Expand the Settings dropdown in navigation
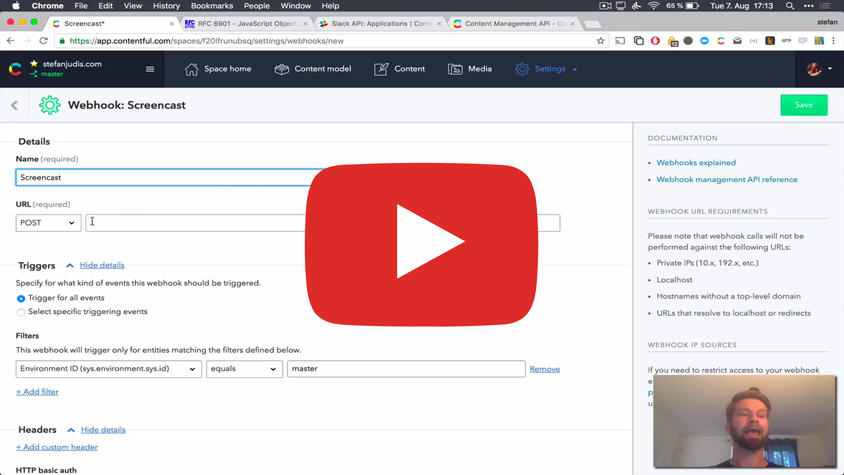The image size is (844, 475). coord(546,69)
